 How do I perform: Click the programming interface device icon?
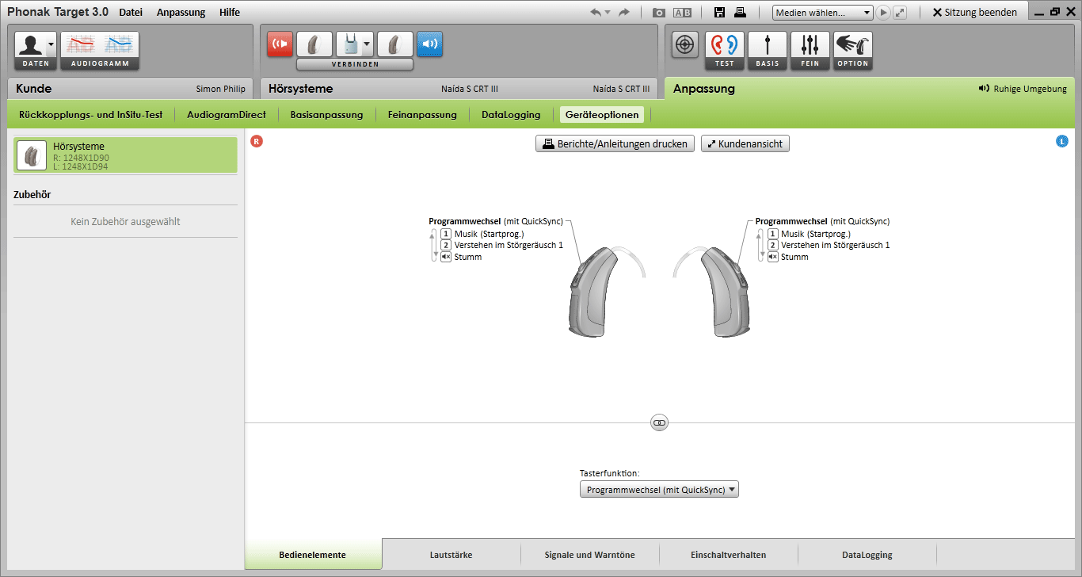pyautogui.click(x=349, y=44)
